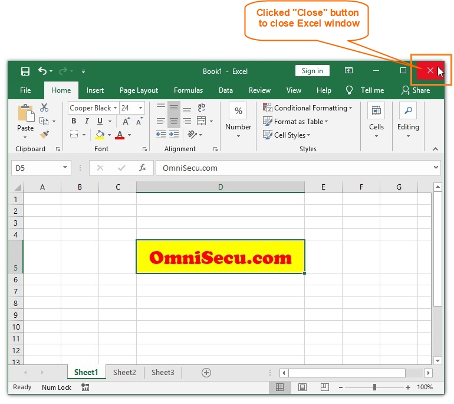Switch to the Insert tab
This screenshot has width=454, height=404.
[x=95, y=90]
